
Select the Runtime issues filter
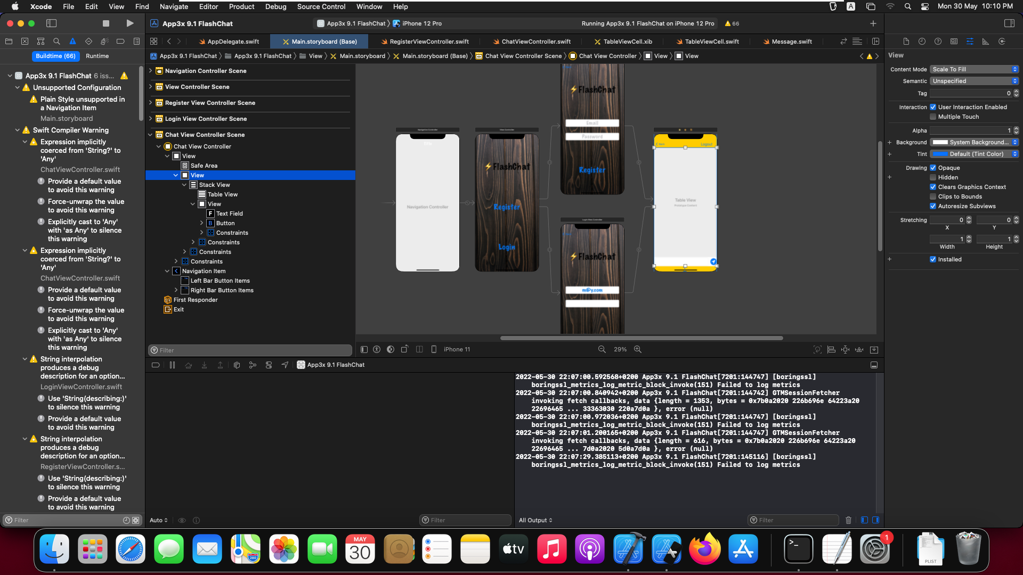tap(97, 56)
